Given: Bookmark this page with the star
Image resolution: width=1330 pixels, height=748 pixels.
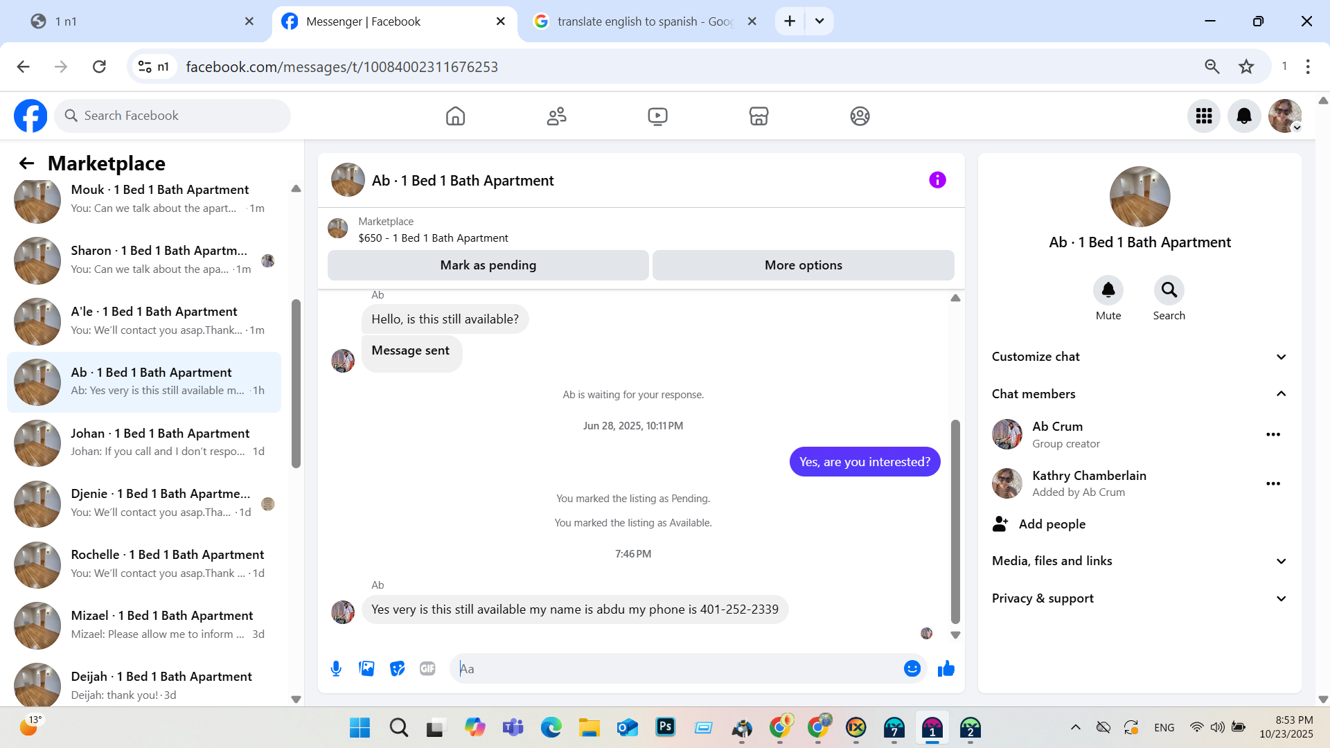Looking at the screenshot, I should (1246, 66).
